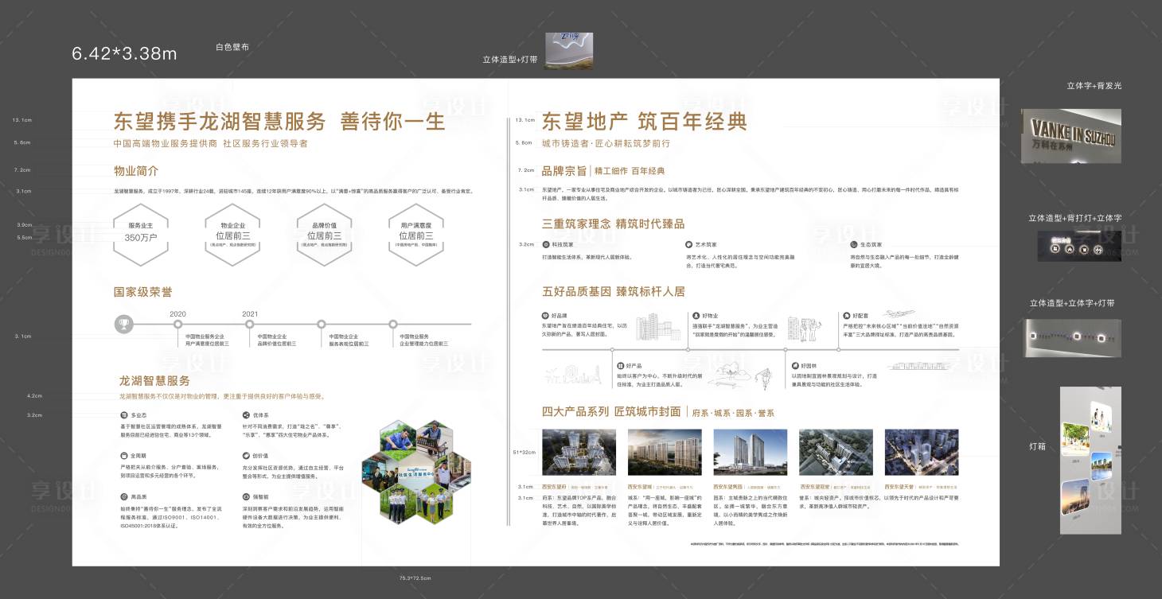Screen dimensions: 1162x599
Task: Click the icon beside 生态筑家
Action: 853,245
